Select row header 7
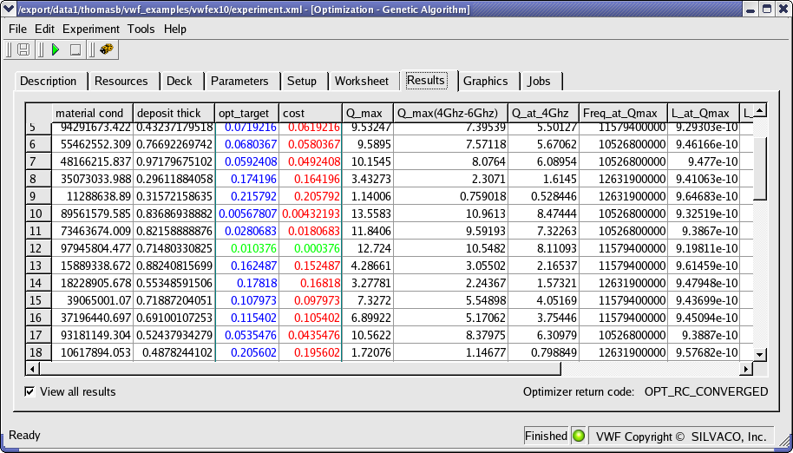Screen dimensions: 793x453 (38, 161)
